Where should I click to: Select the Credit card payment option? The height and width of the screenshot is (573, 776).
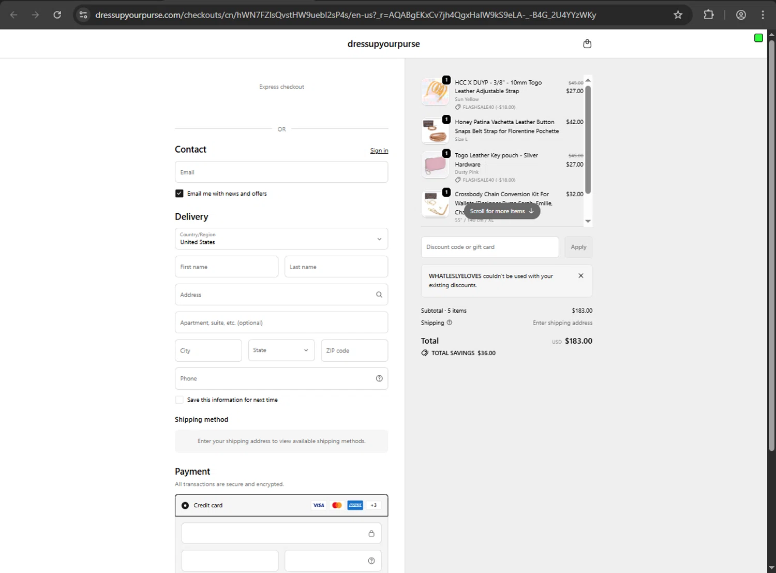185,505
